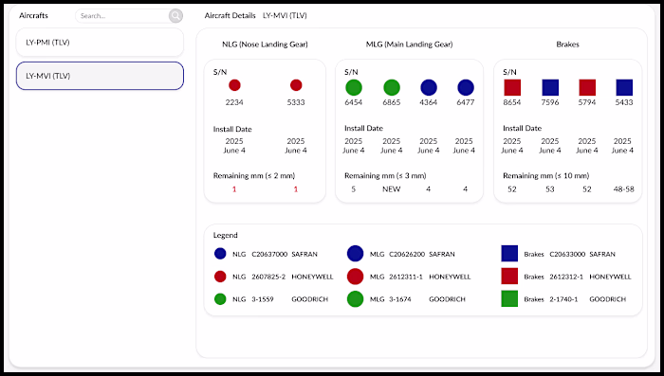Click red NLG HONEYWELL legend circle
664x376 pixels.
pyautogui.click(x=220, y=277)
